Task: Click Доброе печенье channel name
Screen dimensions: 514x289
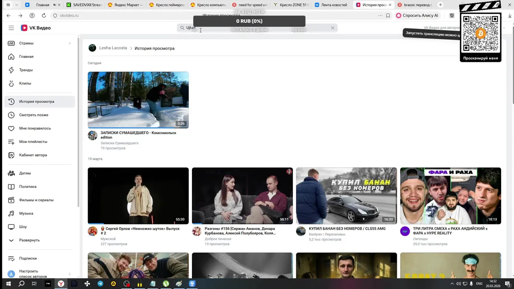Action: click(x=218, y=239)
